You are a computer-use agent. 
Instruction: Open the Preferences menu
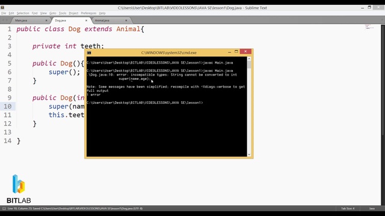tap(88, 13)
